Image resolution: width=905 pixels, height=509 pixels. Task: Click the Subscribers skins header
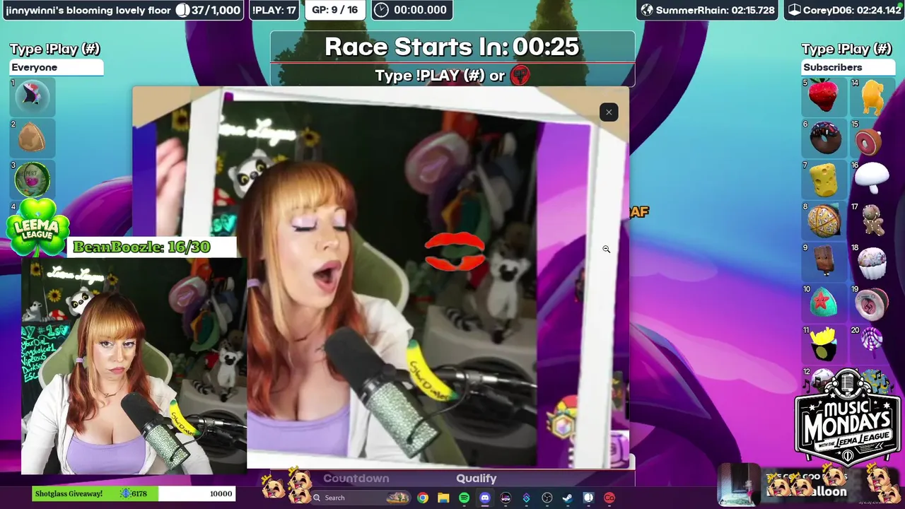pos(848,67)
